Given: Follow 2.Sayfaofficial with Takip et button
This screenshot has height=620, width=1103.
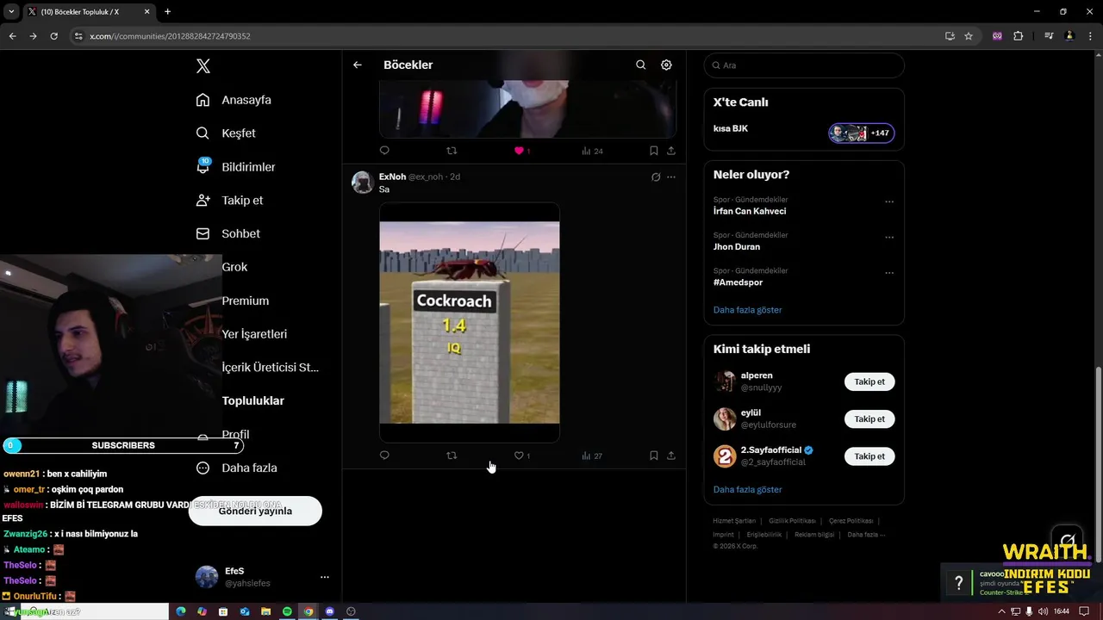Looking at the screenshot, I should (x=869, y=456).
